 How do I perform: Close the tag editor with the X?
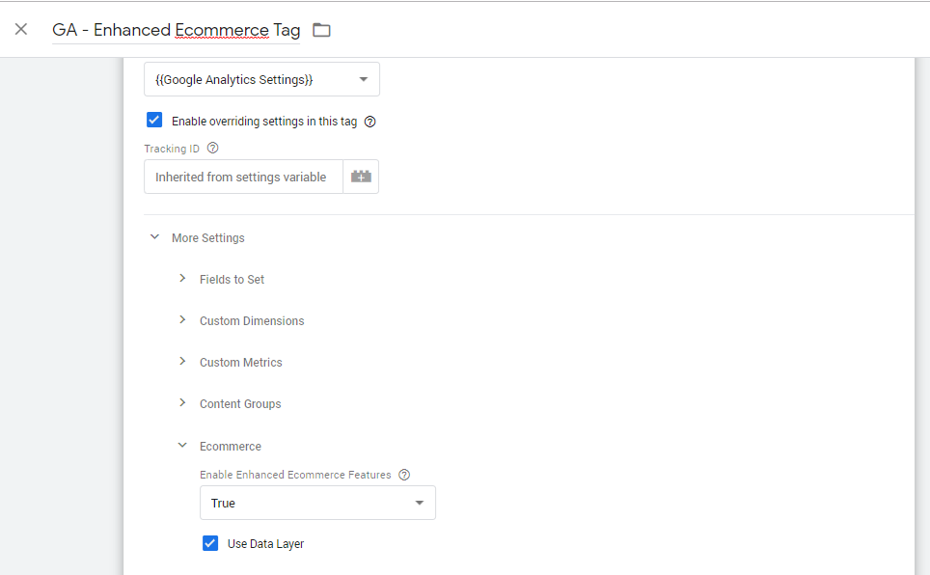(x=21, y=29)
